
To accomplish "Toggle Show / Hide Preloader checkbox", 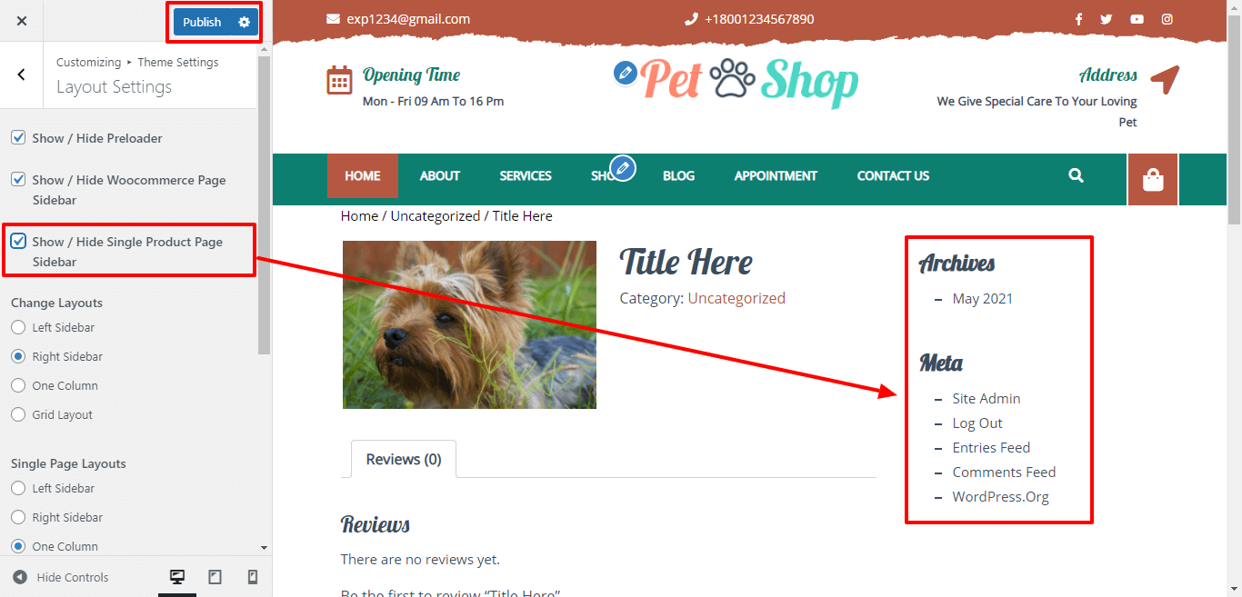I will pos(18,138).
